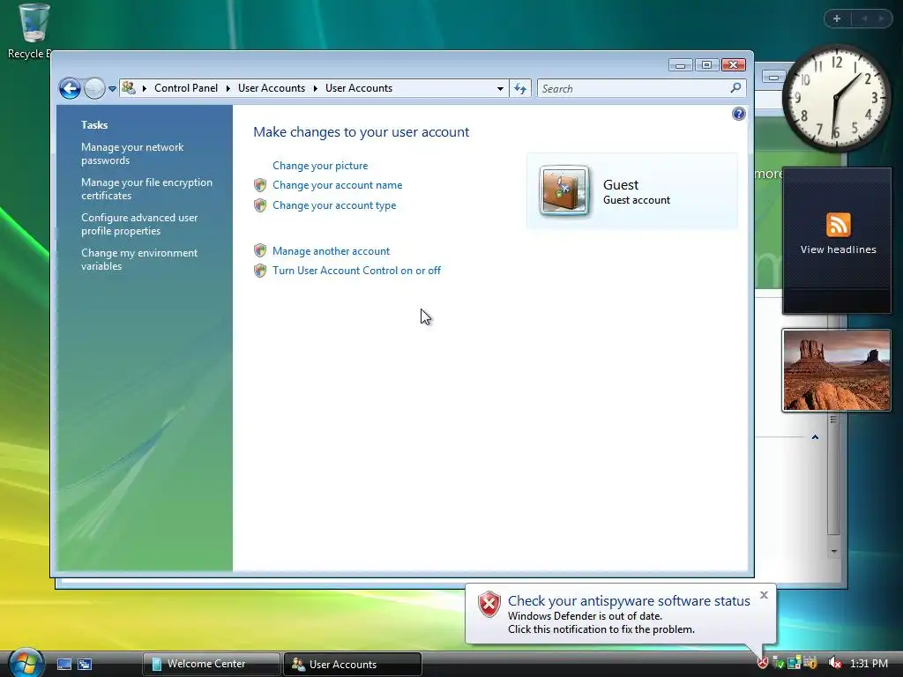The height and width of the screenshot is (677, 903).
Task: Refresh the User Accounts page
Action: tap(520, 89)
